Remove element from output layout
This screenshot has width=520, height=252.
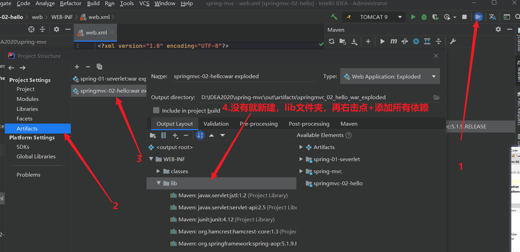pos(186,135)
